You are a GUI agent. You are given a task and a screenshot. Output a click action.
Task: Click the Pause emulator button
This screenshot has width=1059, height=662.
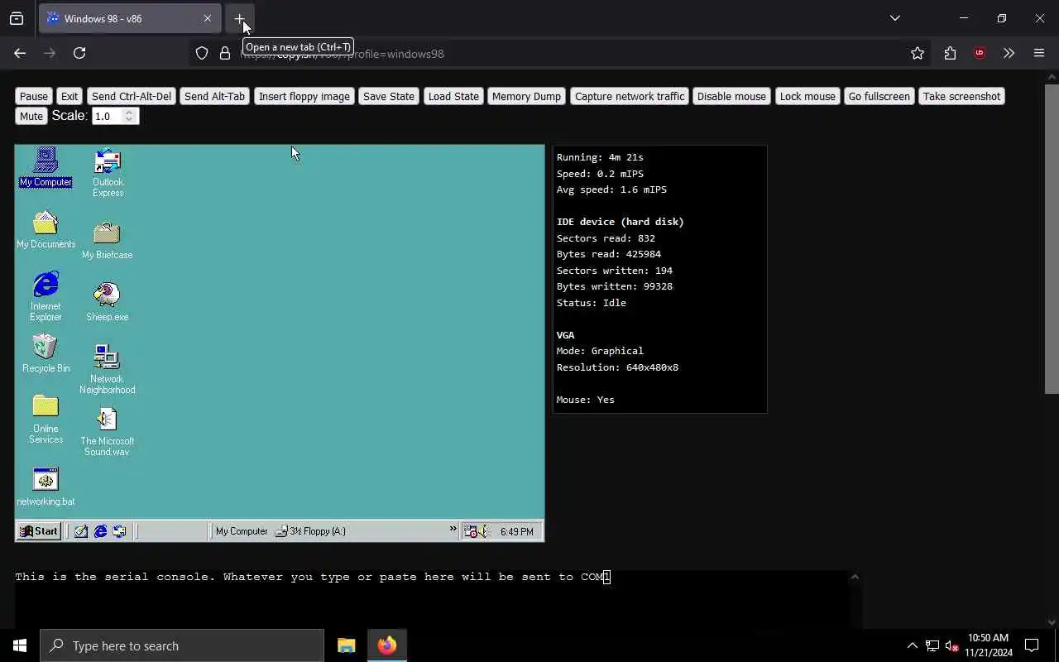[x=34, y=96]
